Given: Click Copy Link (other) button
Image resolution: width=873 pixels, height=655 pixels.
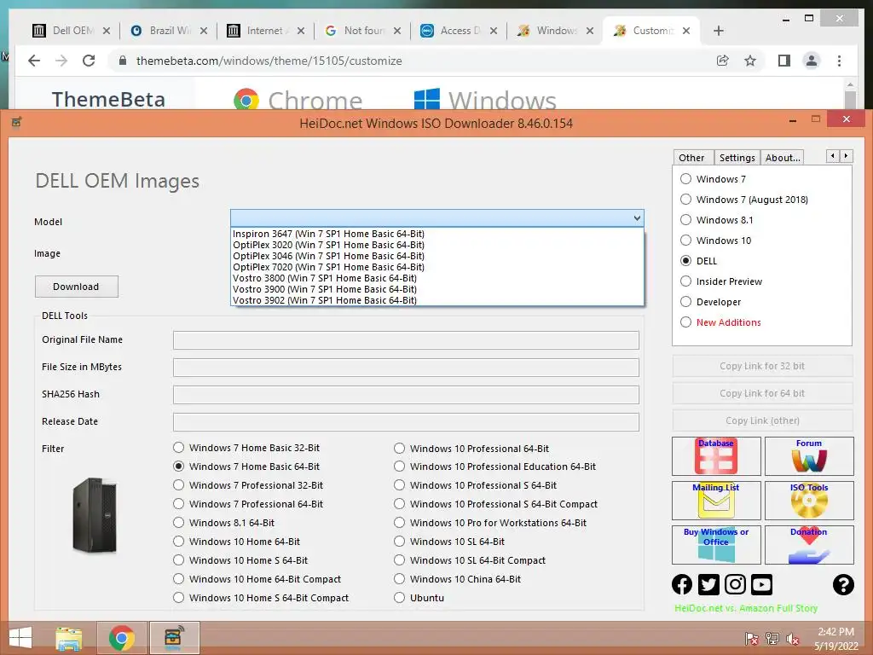Looking at the screenshot, I should (762, 420).
